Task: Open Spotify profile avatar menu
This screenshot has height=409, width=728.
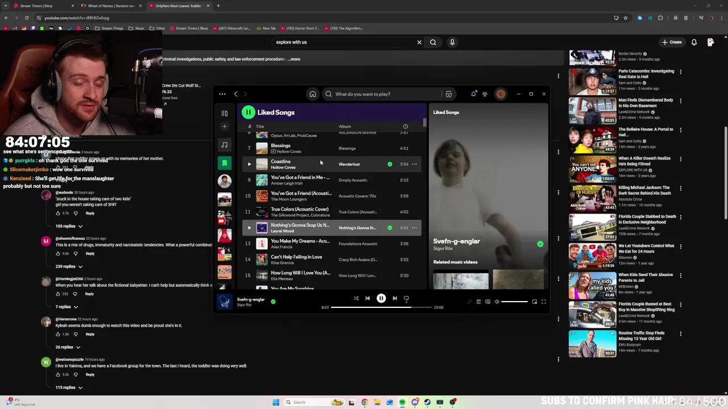Action: click(500, 94)
